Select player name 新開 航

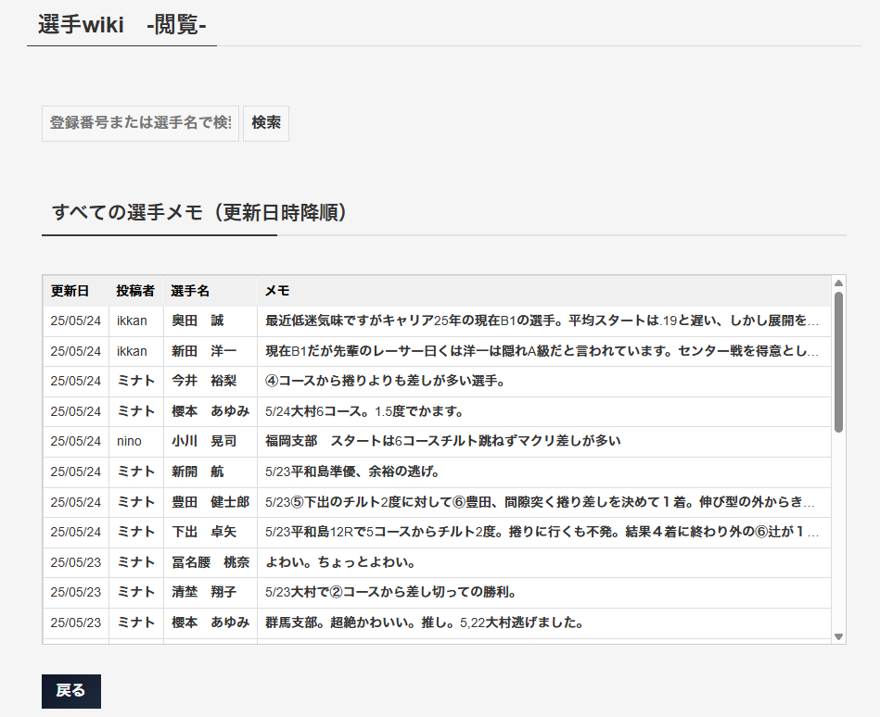click(198, 472)
